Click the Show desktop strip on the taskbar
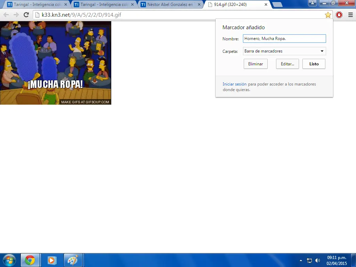This screenshot has height=267, width=356. coord(354,260)
